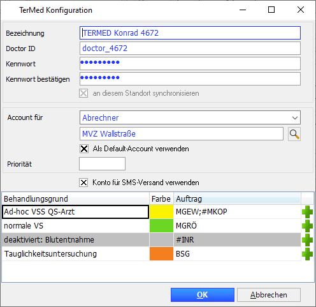Viewport: 316px width, 307px height.
Task: Click the magnifier search icon beside MVZ Wallstraße
Action: (294, 134)
